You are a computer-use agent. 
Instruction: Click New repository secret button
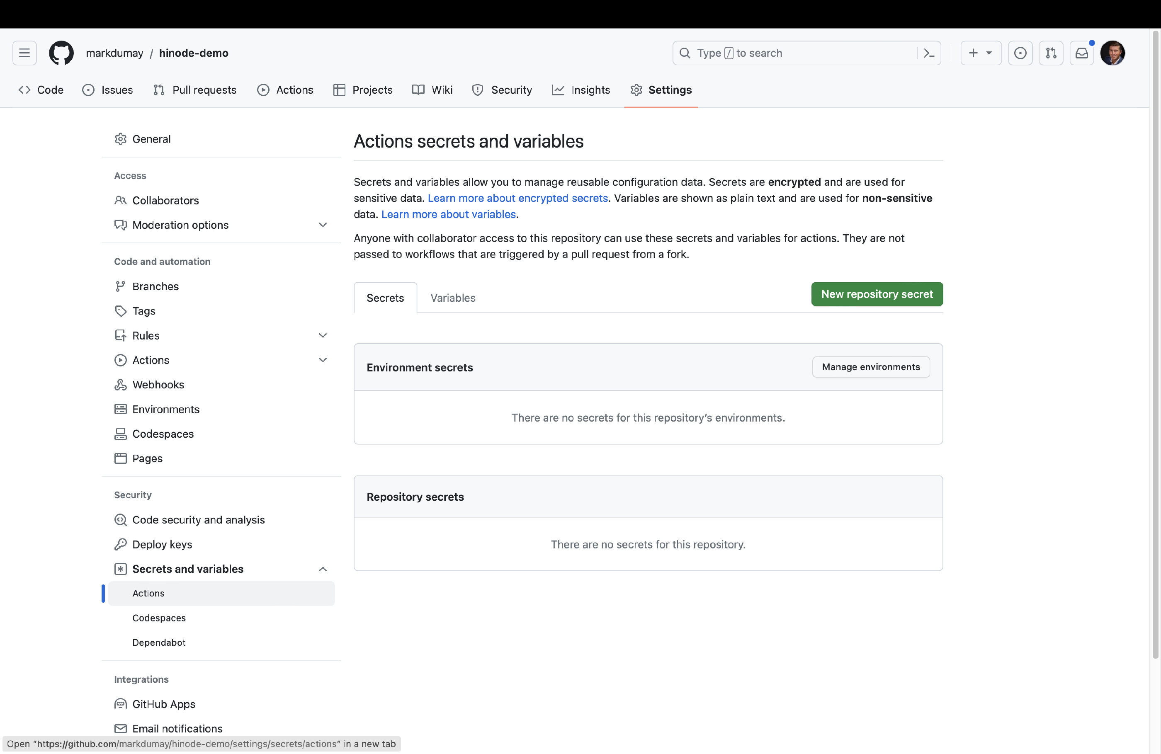(x=877, y=294)
